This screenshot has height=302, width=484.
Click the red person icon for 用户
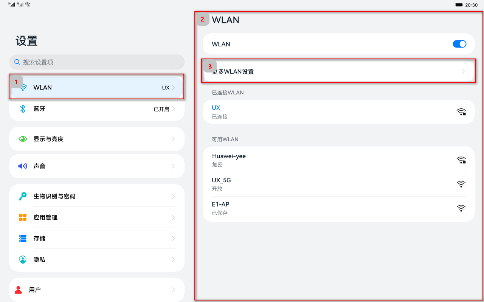tap(18, 290)
